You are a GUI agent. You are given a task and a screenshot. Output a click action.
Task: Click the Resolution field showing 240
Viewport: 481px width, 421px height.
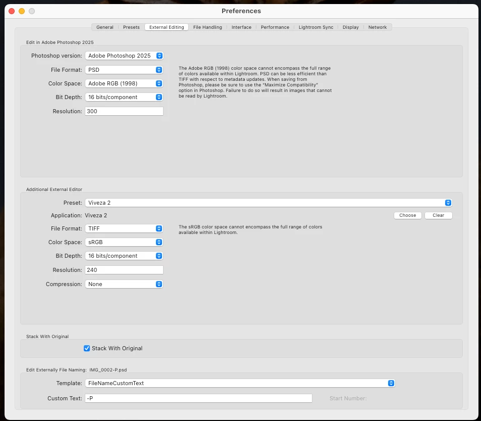click(124, 270)
